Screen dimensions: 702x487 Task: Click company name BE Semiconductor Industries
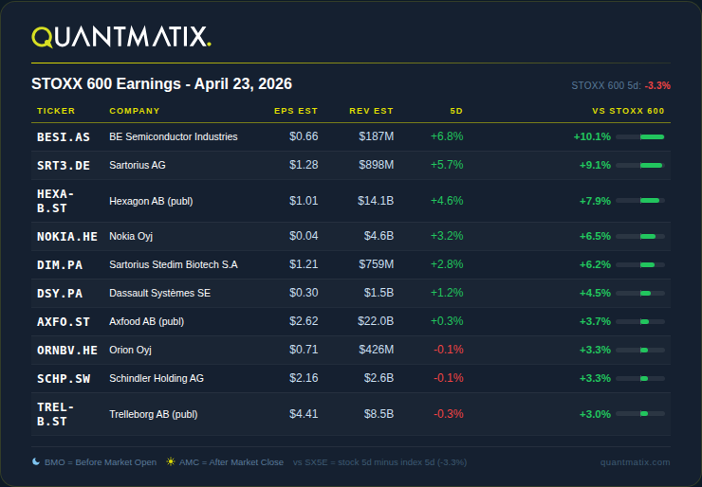[174, 136]
